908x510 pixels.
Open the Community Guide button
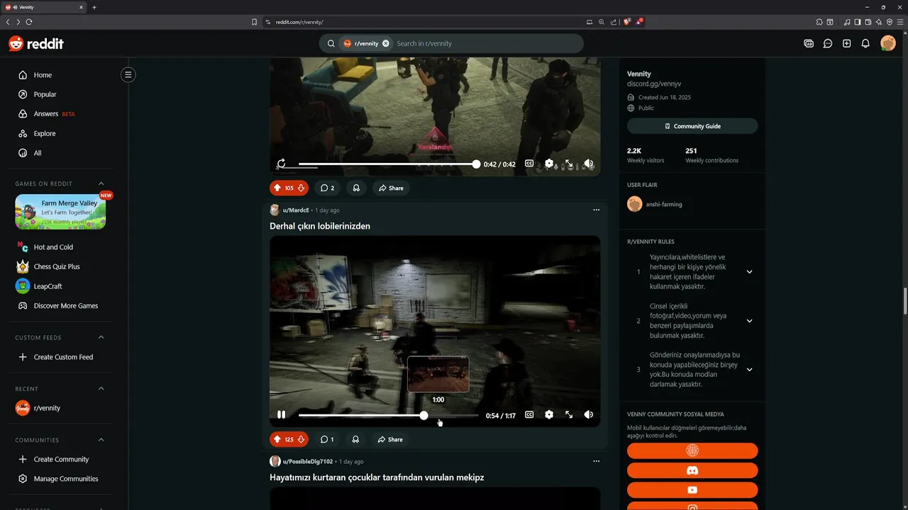point(692,126)
